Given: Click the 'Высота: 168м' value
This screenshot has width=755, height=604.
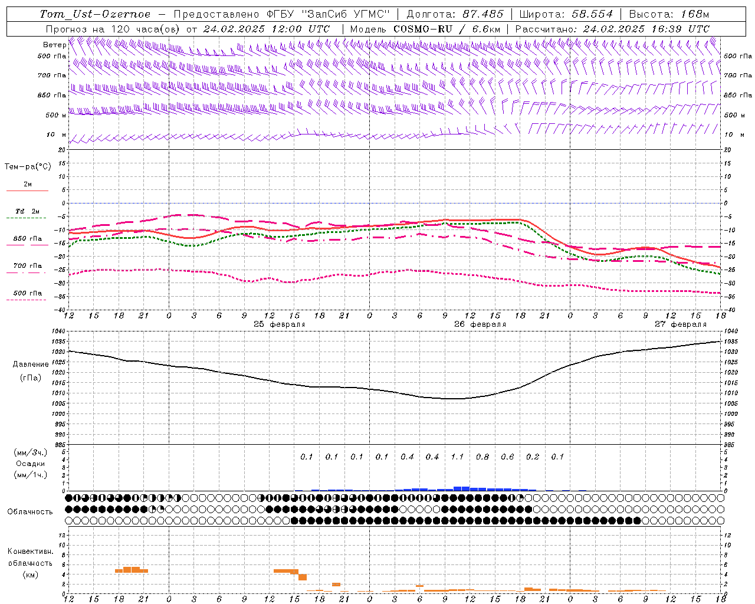Looking at the screenshot, I should pyautogui.click(x=669, y=14).
